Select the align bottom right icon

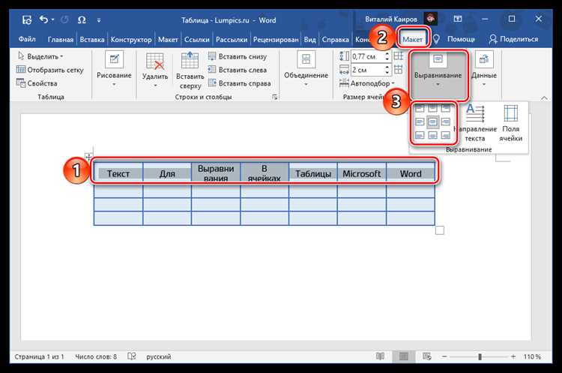pyautogui.click(x=446, y=135)
